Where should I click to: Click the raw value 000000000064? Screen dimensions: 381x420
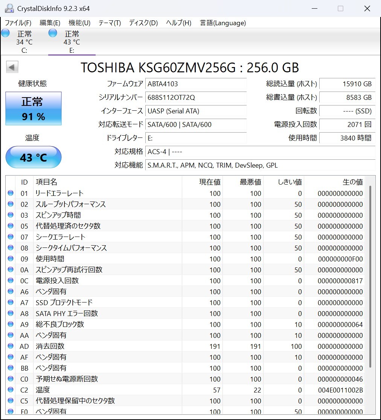[340, 324]
